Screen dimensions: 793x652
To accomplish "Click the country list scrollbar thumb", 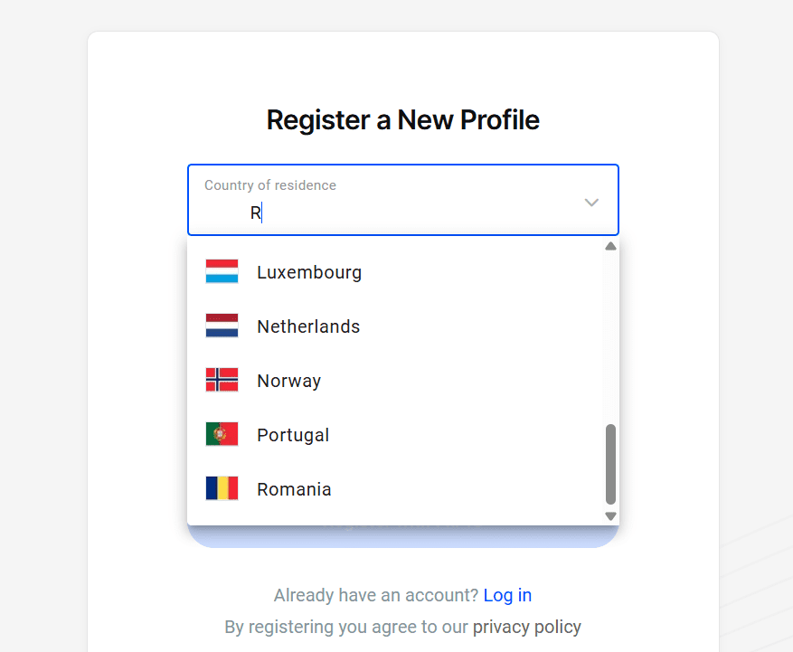I will pyautogui.click(x=610, y=463).
